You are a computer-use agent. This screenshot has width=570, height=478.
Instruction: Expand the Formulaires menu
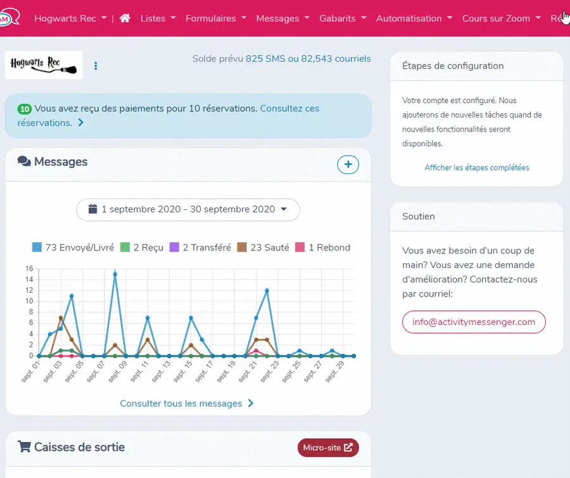(x=216, y=18)
